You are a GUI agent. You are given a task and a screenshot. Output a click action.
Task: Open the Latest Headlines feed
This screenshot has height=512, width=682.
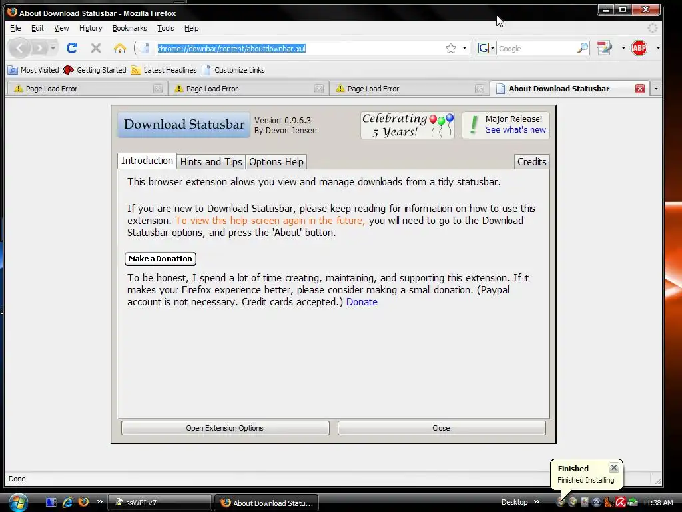pyautogui.click(x=164, y=69)
